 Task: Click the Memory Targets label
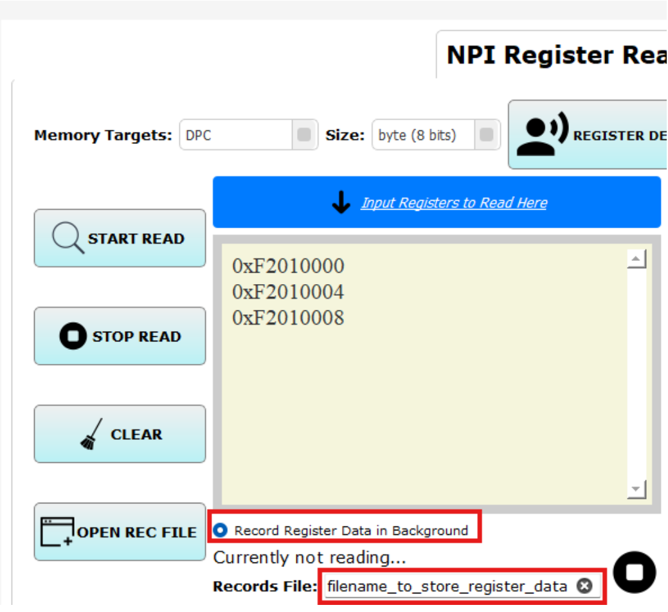pyautogui.click(x=103, y=136)
